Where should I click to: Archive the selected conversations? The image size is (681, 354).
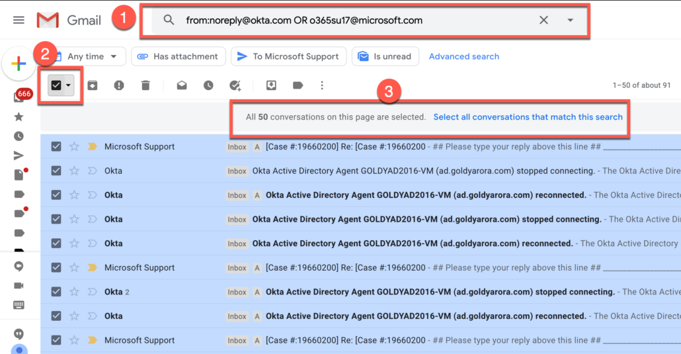[92, 85]
